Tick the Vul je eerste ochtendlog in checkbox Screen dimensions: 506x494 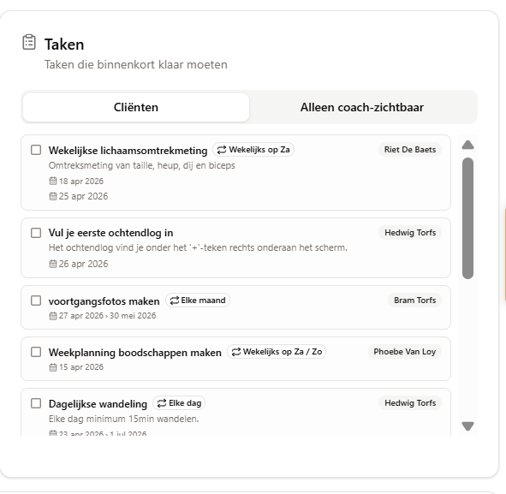pos(36,233)
